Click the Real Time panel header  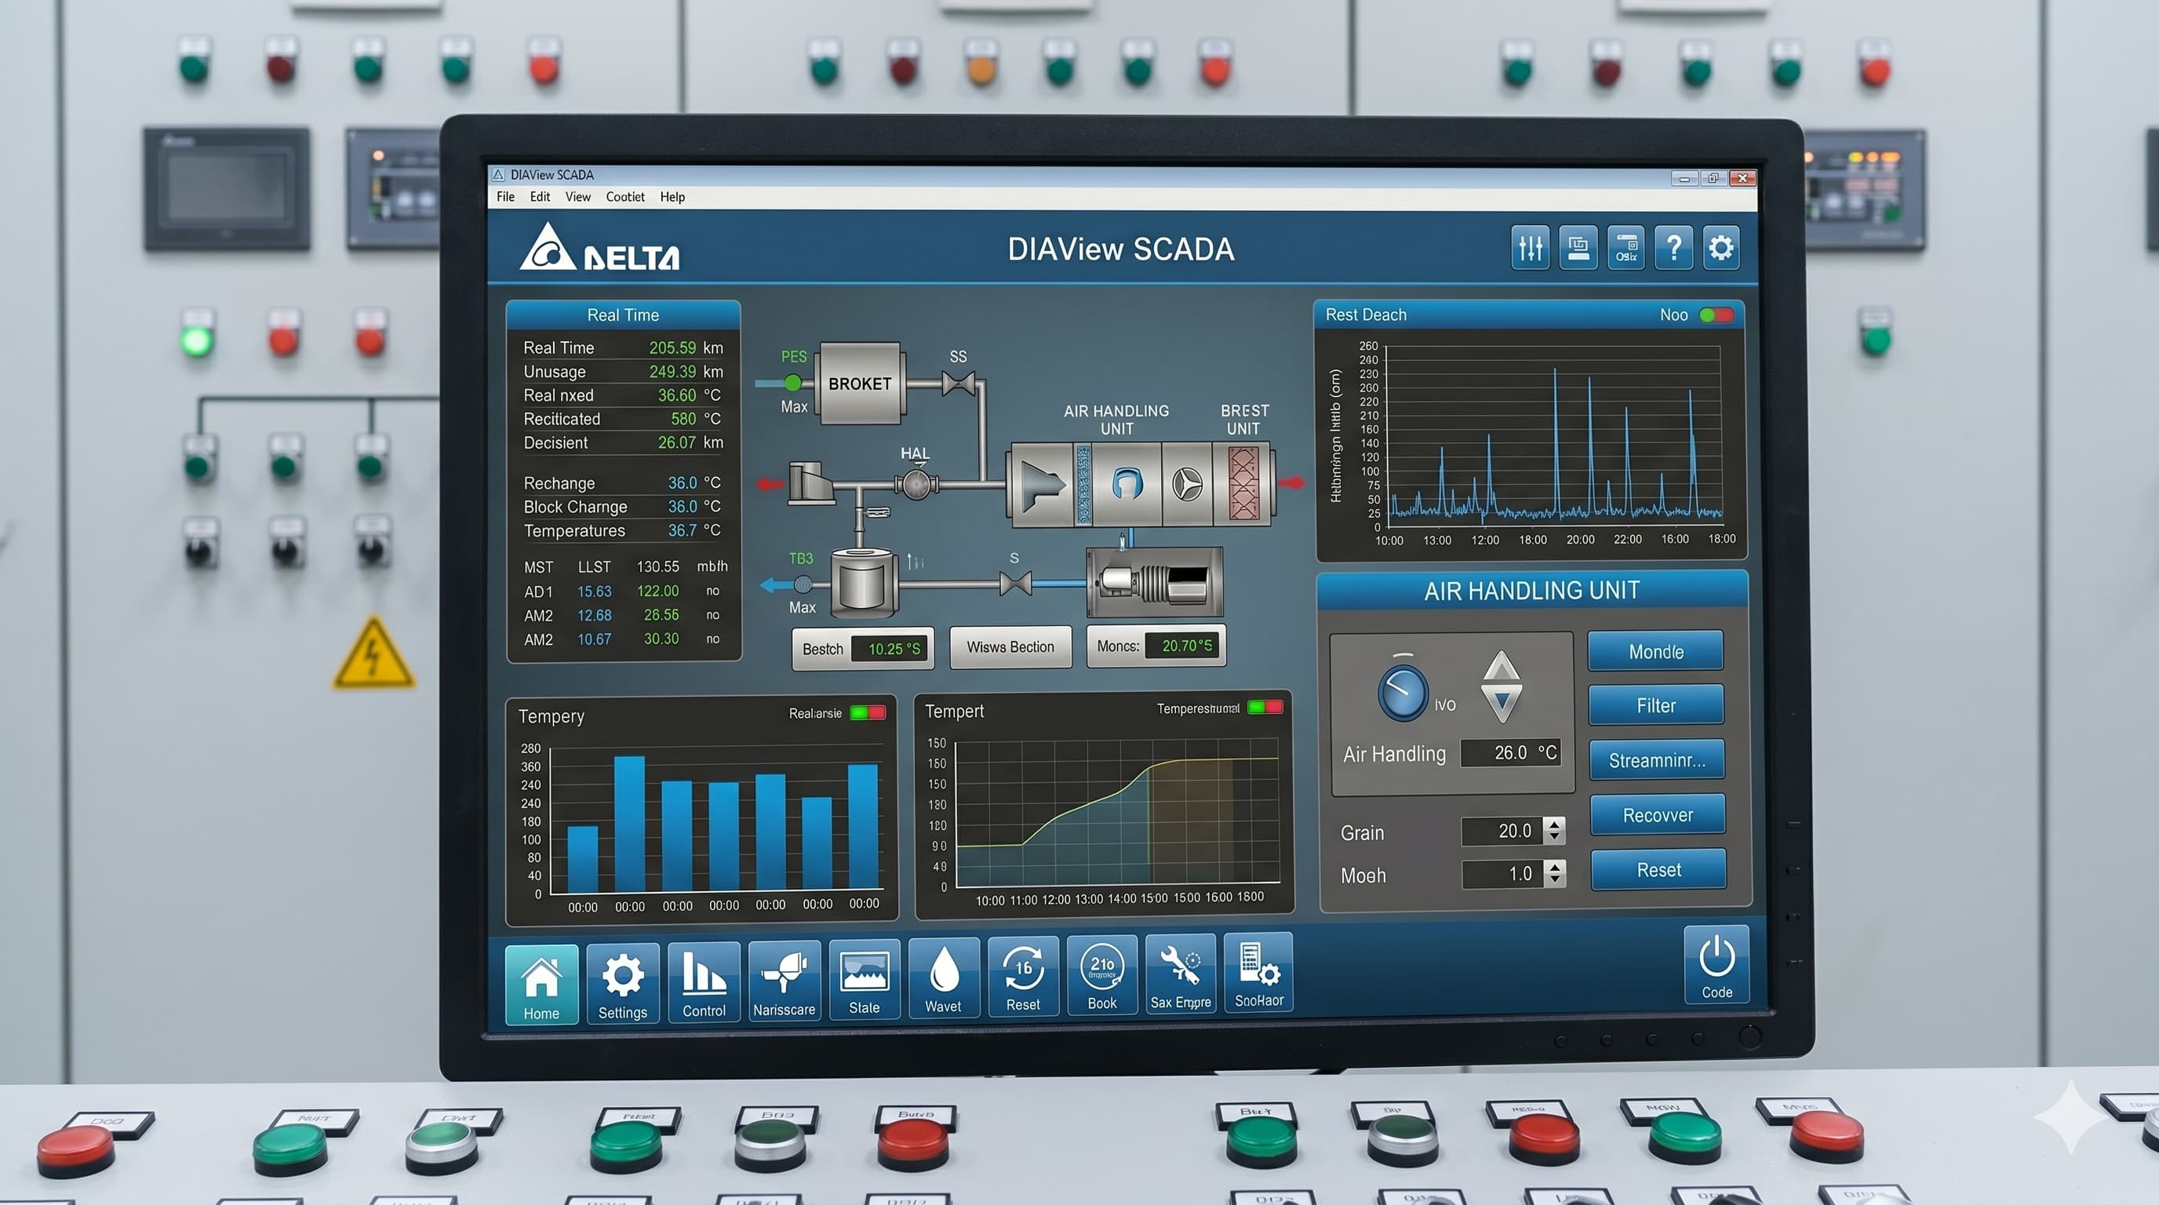tap(623, 315)
